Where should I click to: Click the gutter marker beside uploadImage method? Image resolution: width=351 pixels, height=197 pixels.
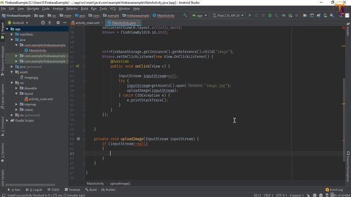78,138
